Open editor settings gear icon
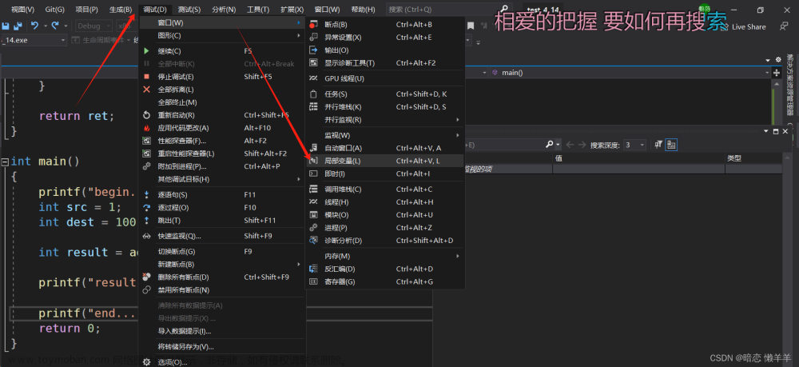Screen dimensions: 799x367 (x=778, y=60)
